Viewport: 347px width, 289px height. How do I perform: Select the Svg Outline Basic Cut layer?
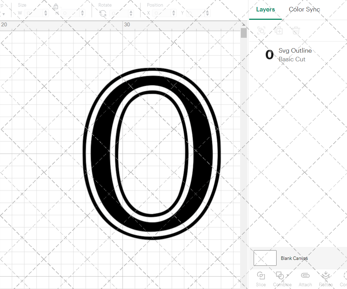click(298, 54)
